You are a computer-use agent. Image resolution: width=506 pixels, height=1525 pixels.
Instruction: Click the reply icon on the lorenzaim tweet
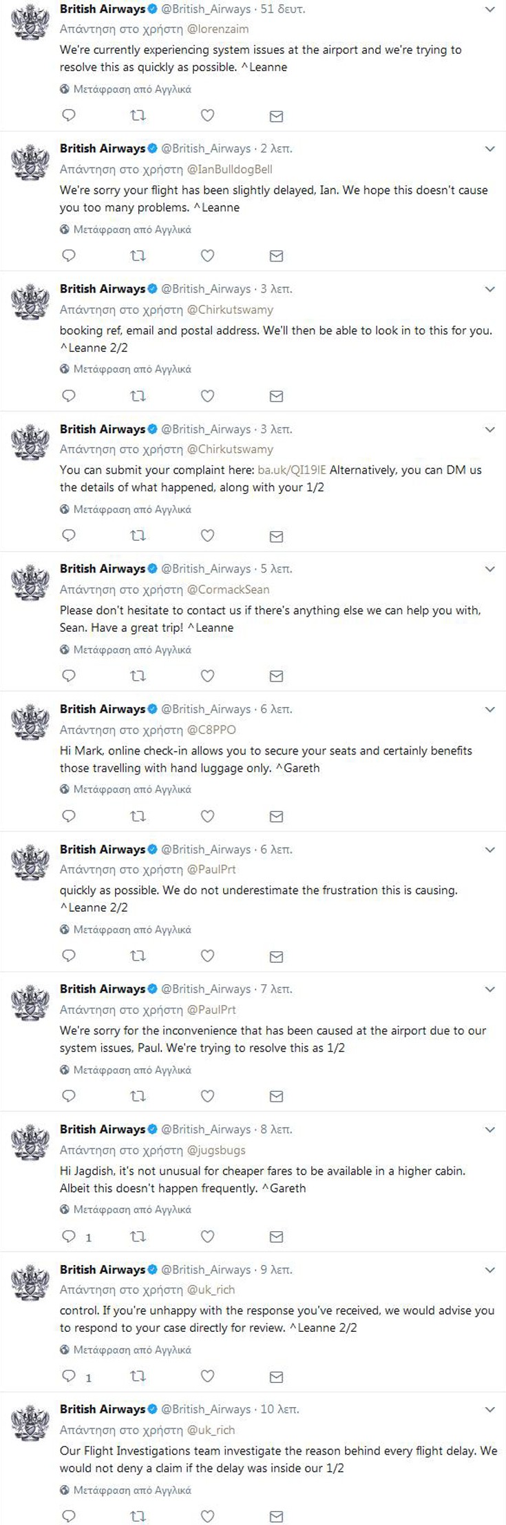coord(67,116)
